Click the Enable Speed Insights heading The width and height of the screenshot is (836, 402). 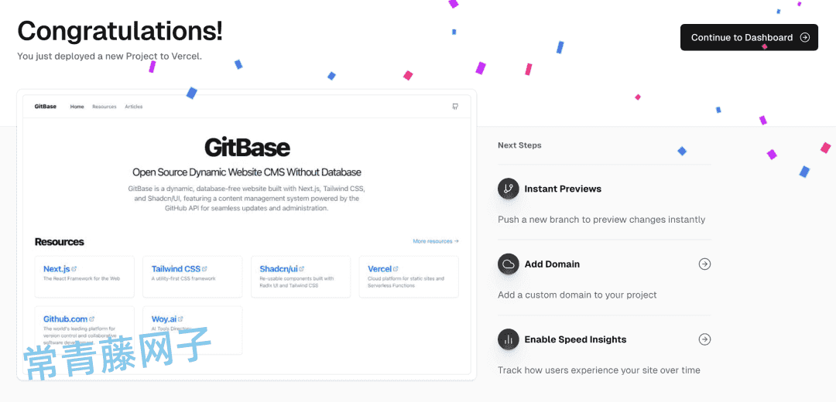575,339
